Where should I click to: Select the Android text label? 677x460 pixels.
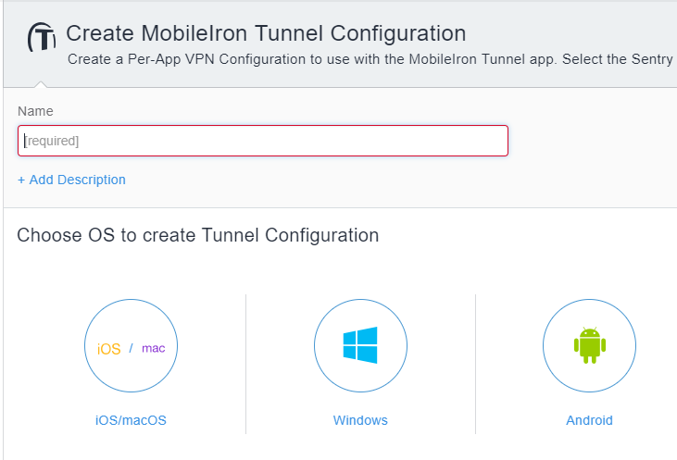[x=589, y=420]
